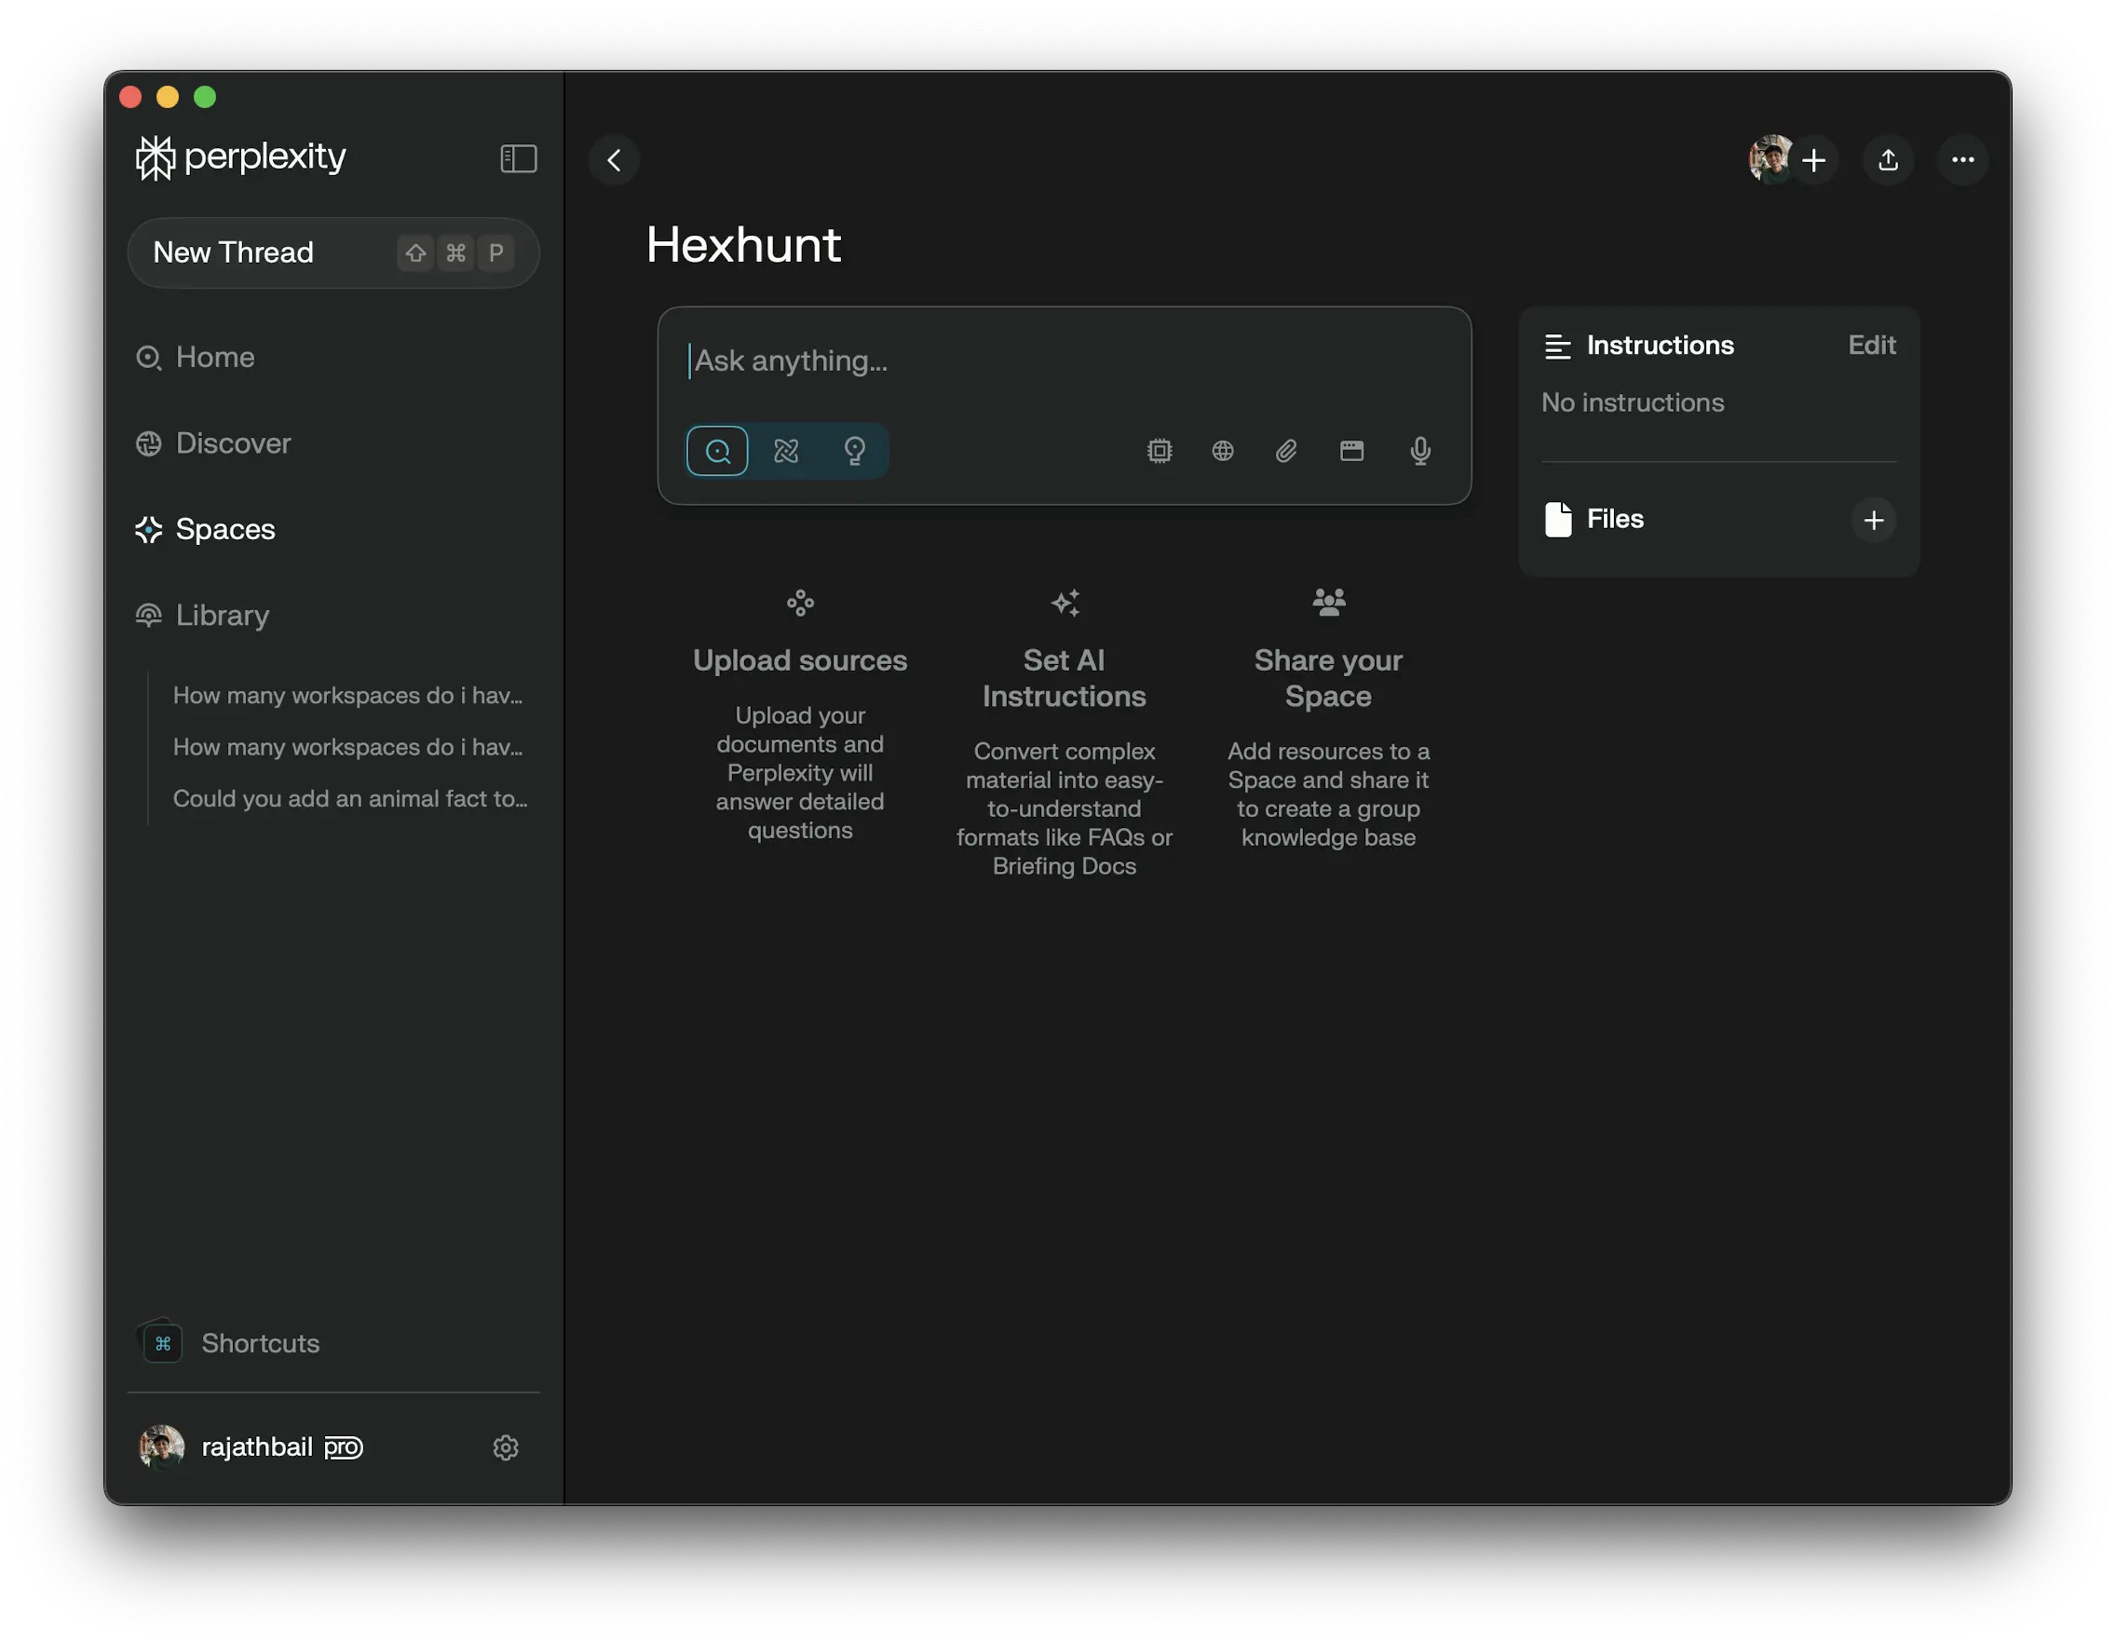2116x1643 pixels.
Task: Go back with the chevron arrow
Action: (x=615, y=160)
